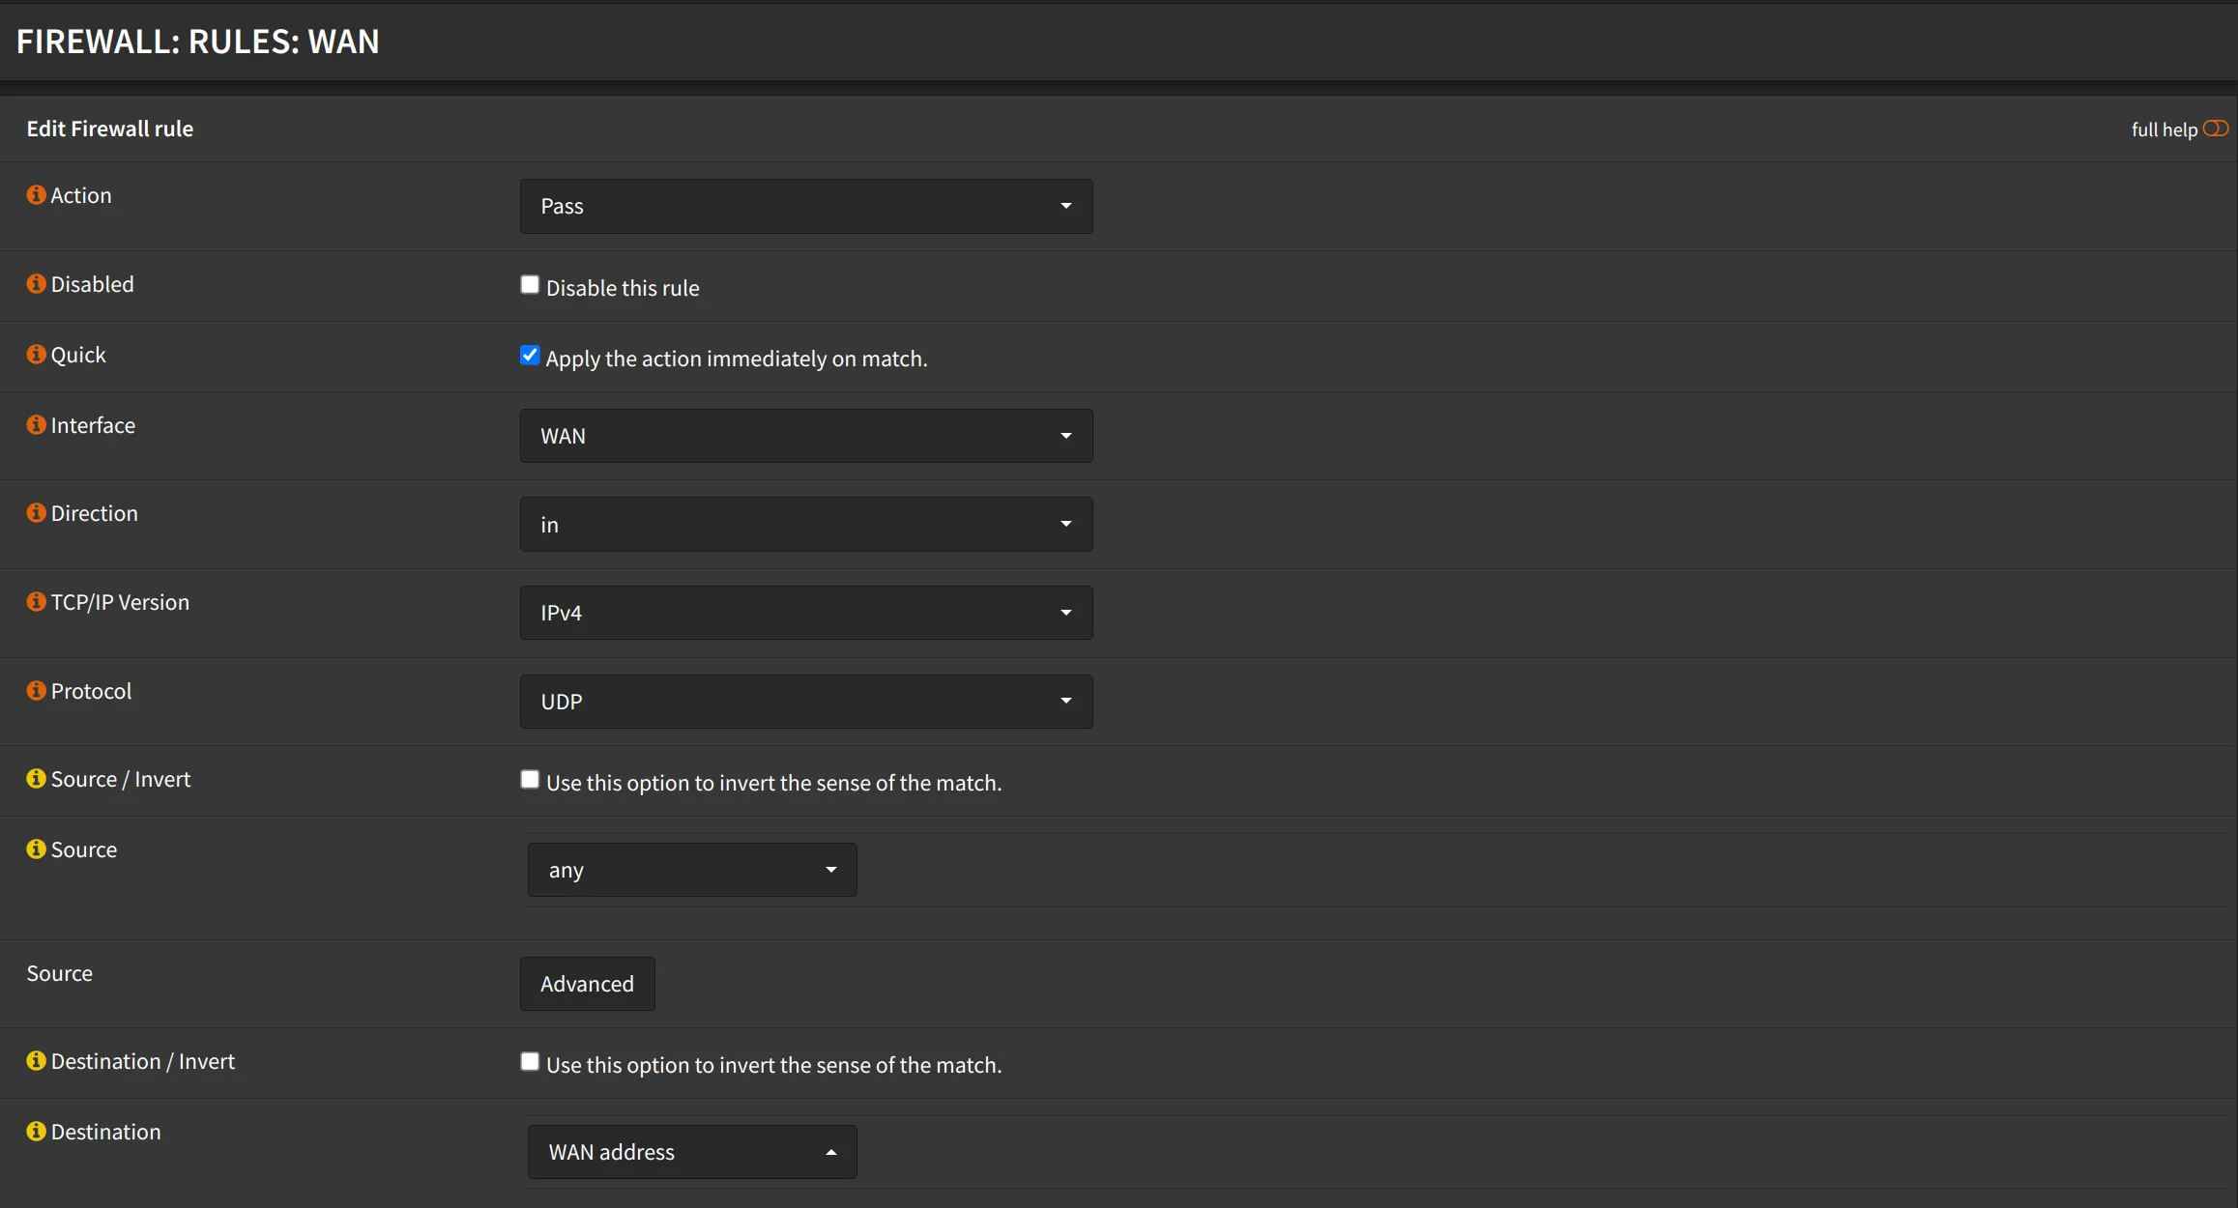The image size is (2238, 1208).
Task: Click the info icon next to Direction
Action: 36,513
